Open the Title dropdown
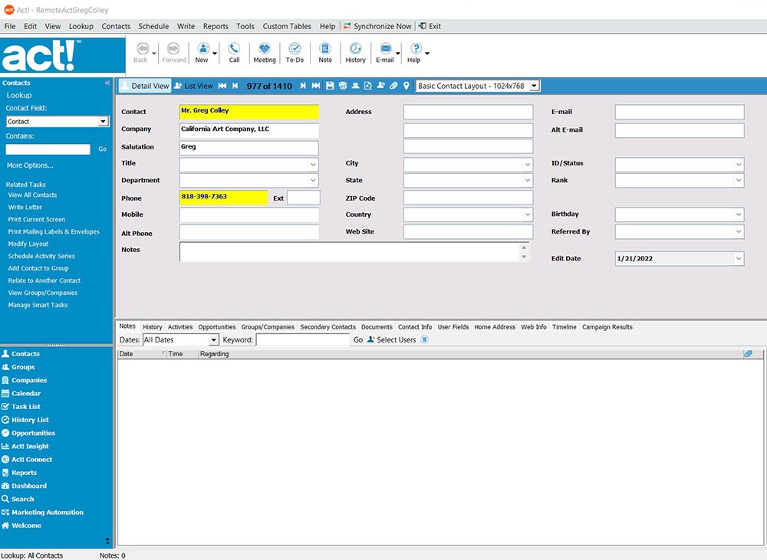Image resolution: width=767 pixels, height=560 pixels. pyautogui.click(x=313, y=165)
